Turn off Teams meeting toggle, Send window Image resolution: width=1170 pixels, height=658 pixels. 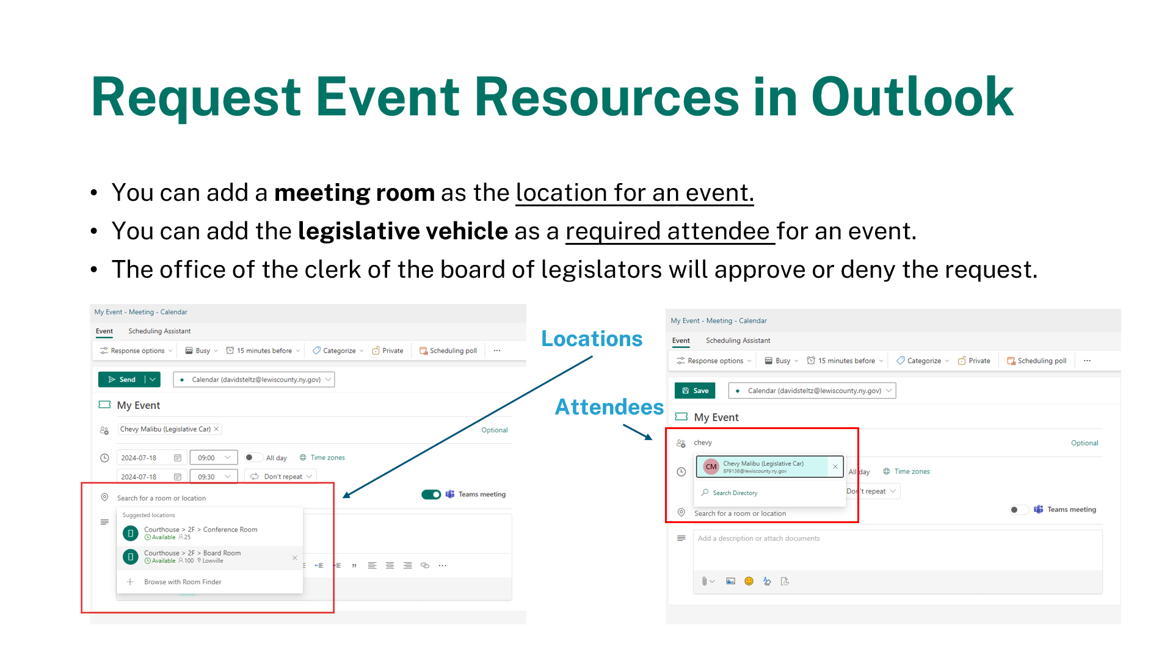click(x=431, y=494)
